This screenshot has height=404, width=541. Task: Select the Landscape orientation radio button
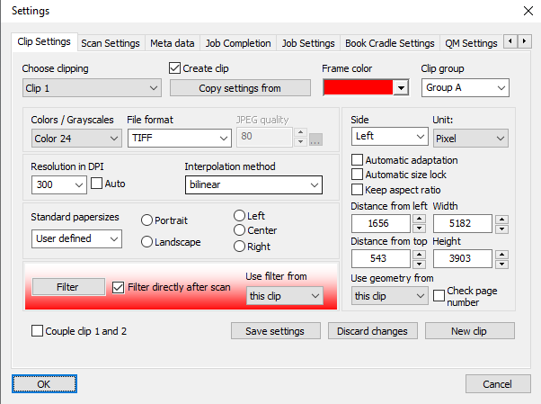point(146,241)
